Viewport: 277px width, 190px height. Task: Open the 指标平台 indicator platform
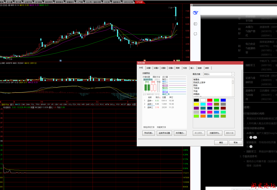pos(5,104)
